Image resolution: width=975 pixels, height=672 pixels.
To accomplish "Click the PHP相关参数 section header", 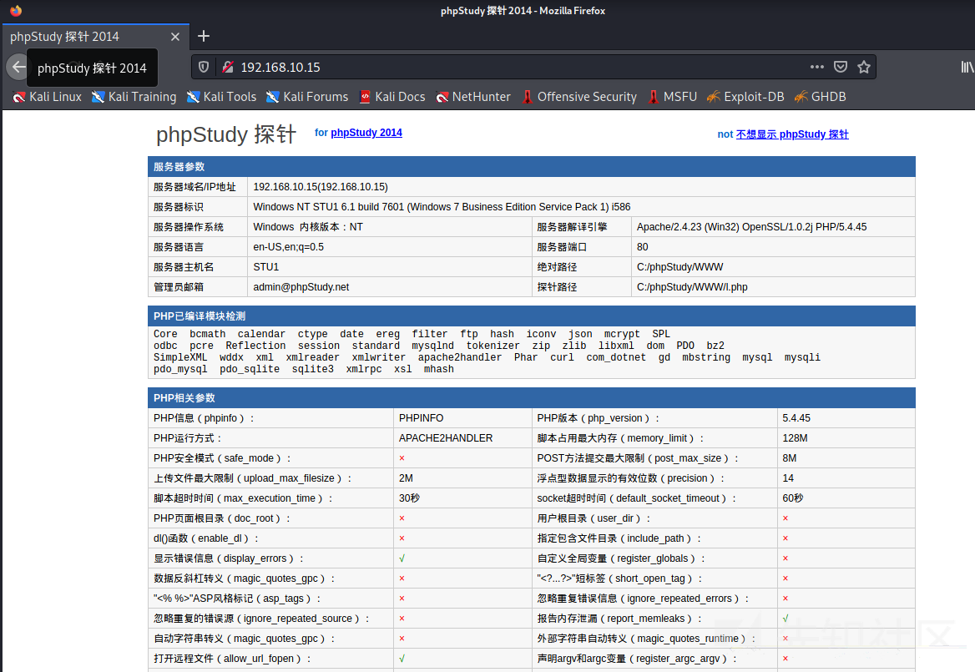I will tap(532, 398).
